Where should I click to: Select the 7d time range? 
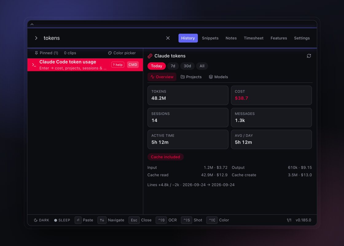(173, 66)
